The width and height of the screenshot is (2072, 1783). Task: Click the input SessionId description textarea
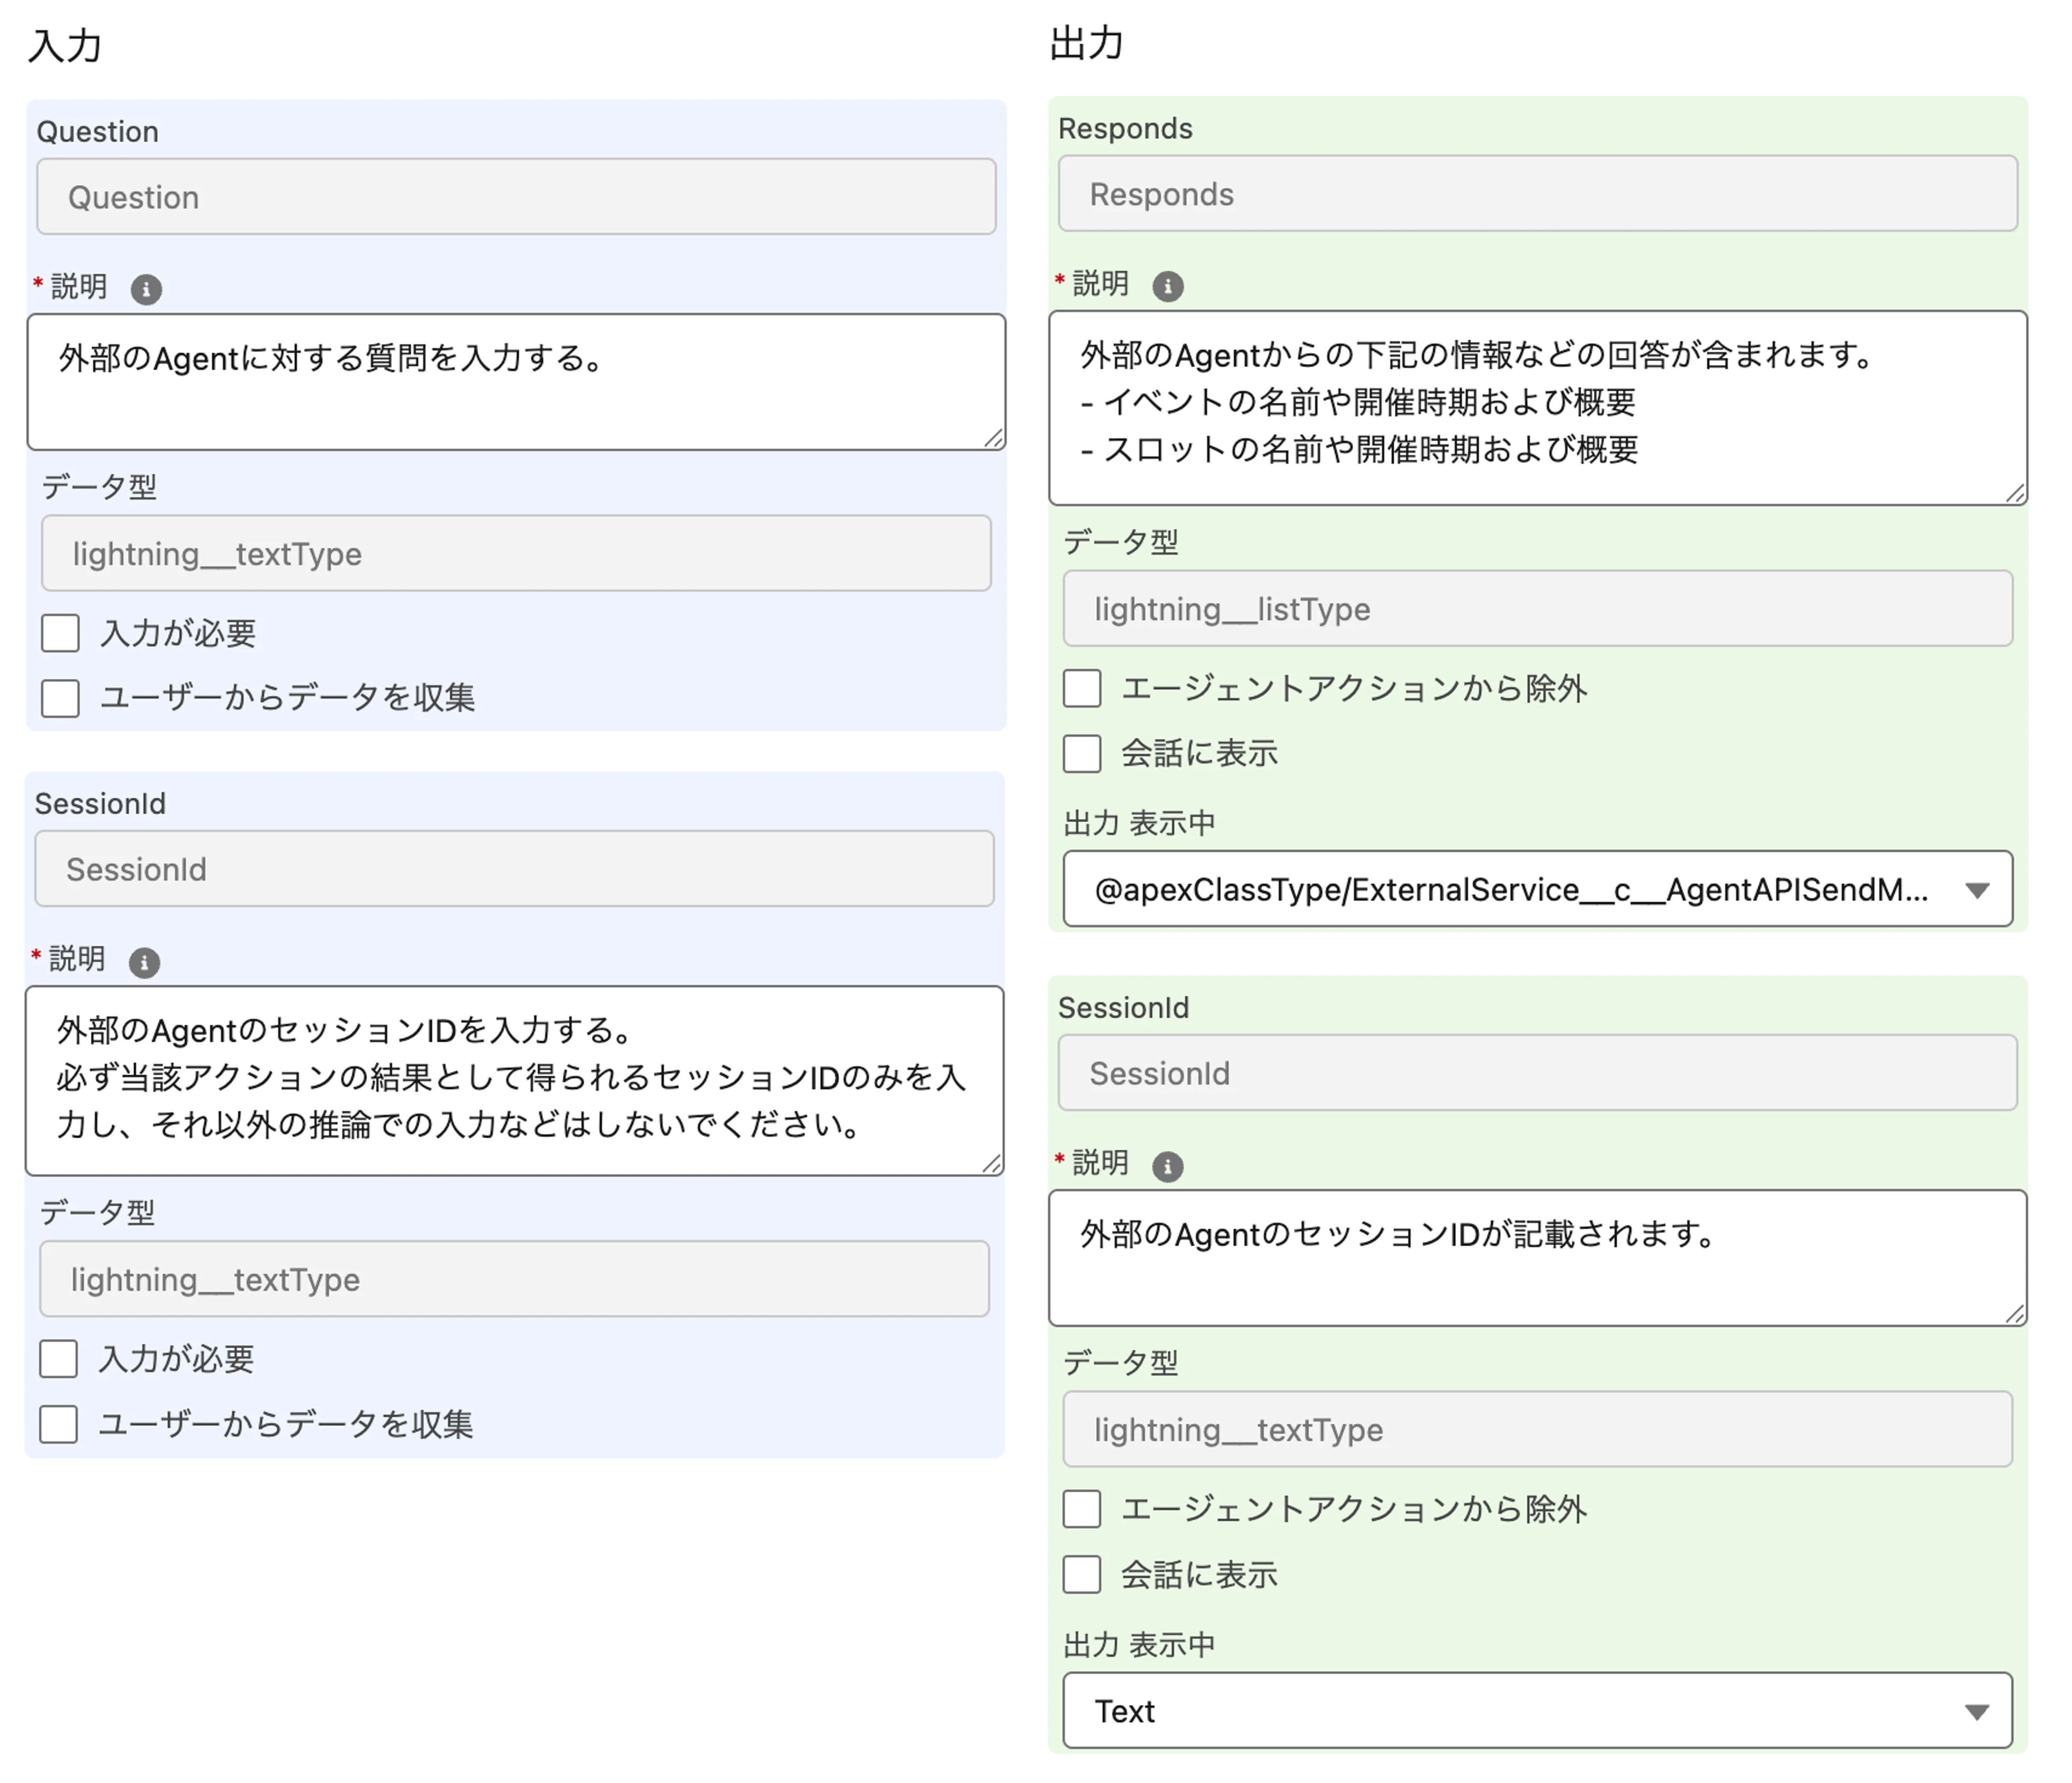pyautogui.click(x=515, y=1082)
